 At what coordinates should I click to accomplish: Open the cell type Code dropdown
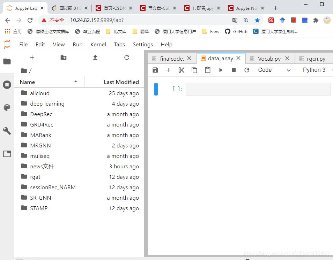(x=274, y=70)
